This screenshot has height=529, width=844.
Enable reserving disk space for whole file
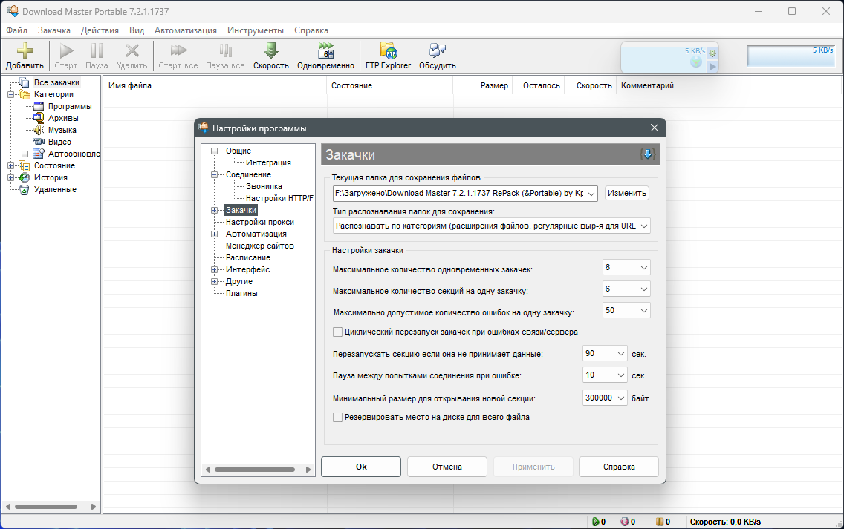click(x=337, y=417)
